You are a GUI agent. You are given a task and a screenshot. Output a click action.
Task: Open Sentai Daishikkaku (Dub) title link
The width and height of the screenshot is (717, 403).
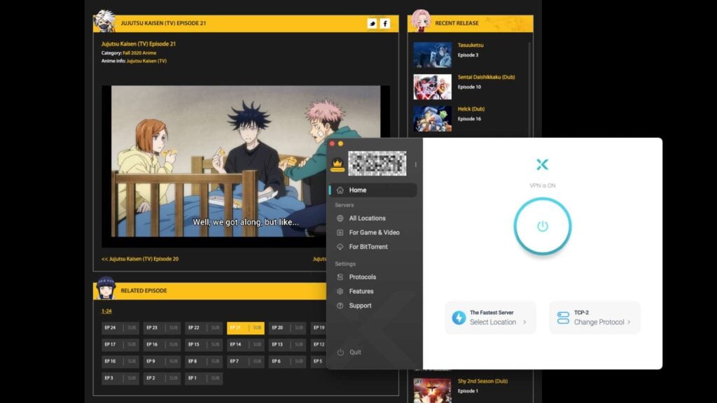486,77
